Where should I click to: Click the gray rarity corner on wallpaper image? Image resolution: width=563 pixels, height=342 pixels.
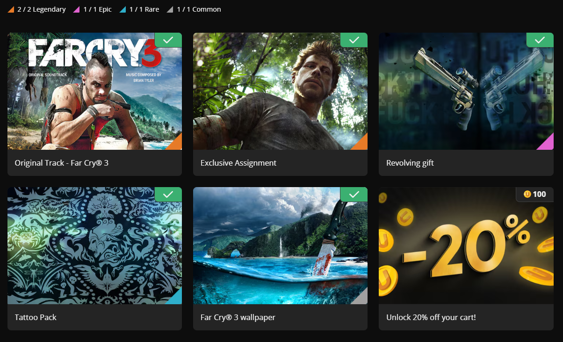tap(362, 299)
